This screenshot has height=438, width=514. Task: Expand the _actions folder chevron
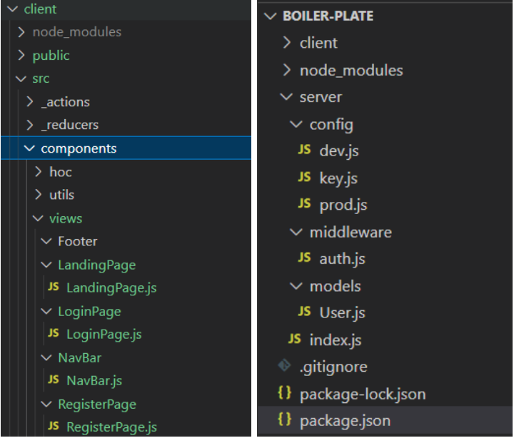[29, 102]
